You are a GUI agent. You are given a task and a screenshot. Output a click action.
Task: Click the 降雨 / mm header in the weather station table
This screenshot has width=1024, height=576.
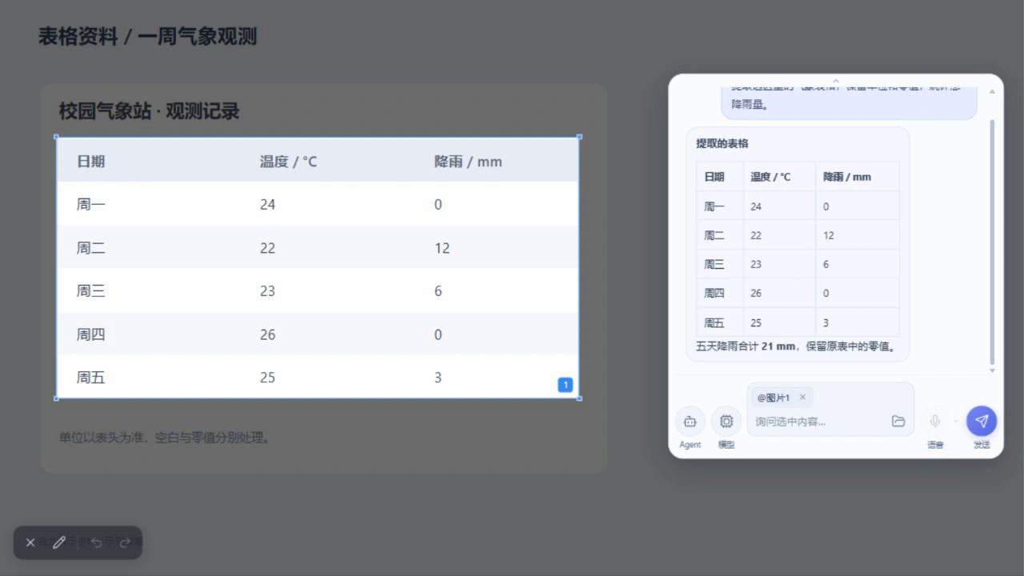(x=468, y=162)
